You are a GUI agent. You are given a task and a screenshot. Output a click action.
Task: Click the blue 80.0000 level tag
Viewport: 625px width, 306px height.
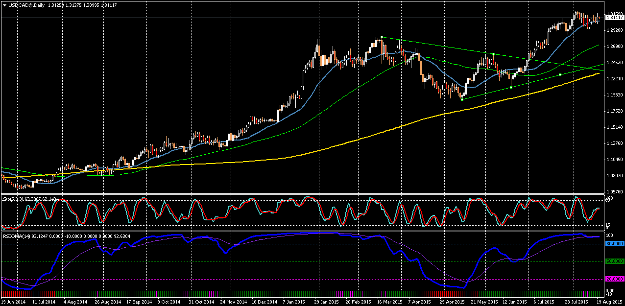click(614, 244)
